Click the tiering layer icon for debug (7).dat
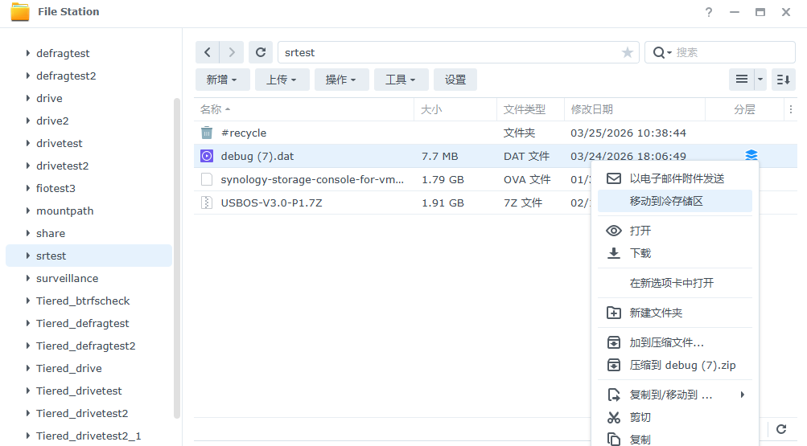807x446 pixels. click(x=751, y=156)
